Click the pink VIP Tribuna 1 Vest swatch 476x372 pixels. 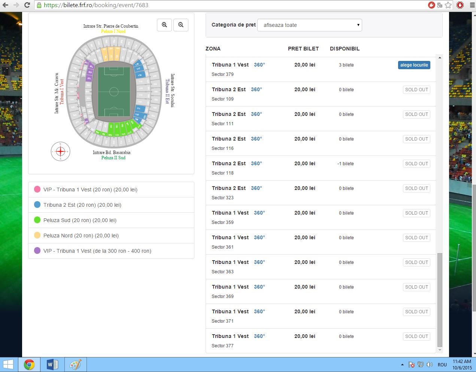(37, 189)
